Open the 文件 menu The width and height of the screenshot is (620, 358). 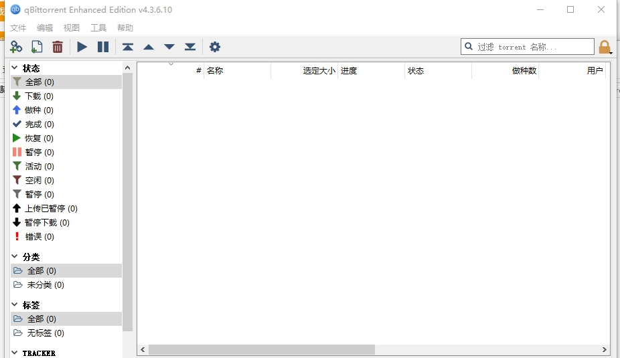pyautogui.click(x=18, y=28)
